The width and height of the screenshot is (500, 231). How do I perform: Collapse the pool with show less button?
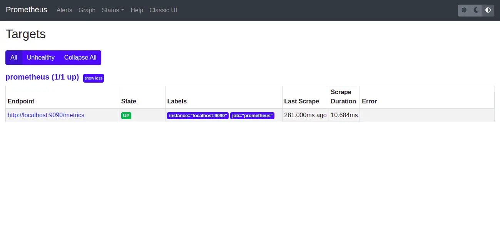click(x=94, y=78)
